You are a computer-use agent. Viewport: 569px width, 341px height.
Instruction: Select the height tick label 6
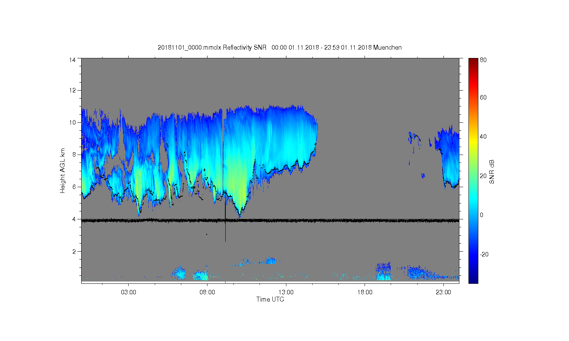[x=74, y=187]
